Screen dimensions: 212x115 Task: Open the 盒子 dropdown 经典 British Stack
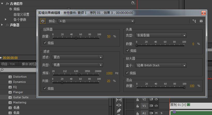point(161,65)
